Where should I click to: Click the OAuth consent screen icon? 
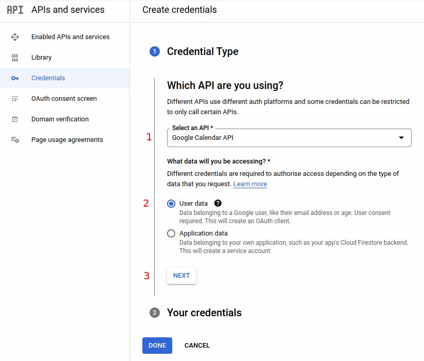[x=15, y=99]
